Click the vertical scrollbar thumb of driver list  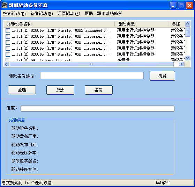(187, 31)
